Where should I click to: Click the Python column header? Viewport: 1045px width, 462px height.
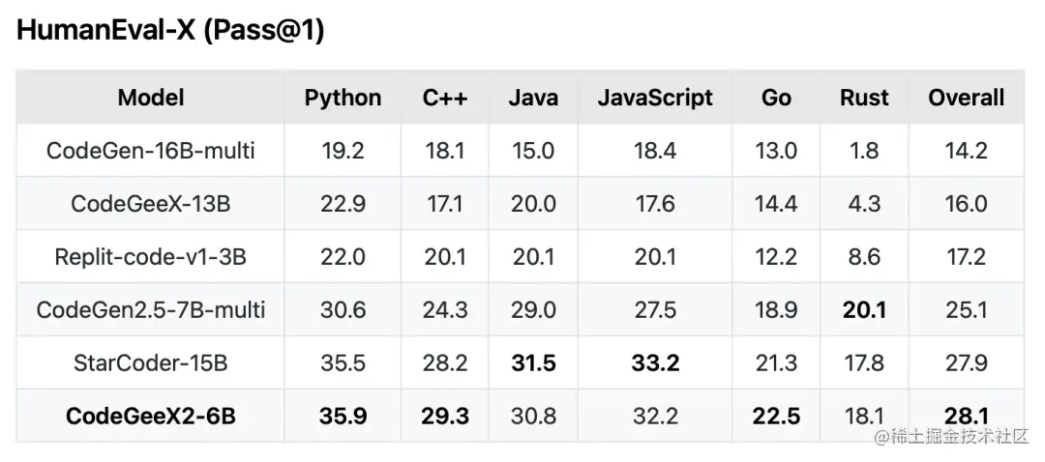[343, 98]
